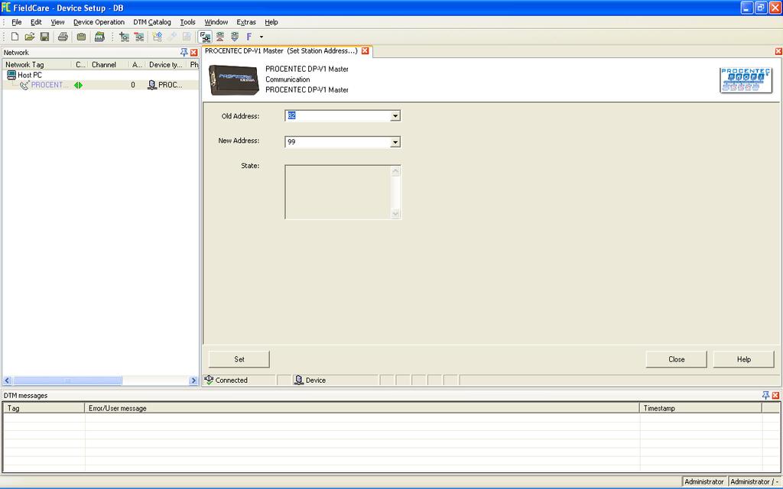Click the delete device toolbar icon
The image size is (783, 489).
(139, 37)
